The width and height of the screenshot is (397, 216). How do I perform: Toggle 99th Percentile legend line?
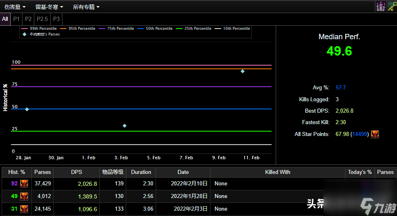39,29
